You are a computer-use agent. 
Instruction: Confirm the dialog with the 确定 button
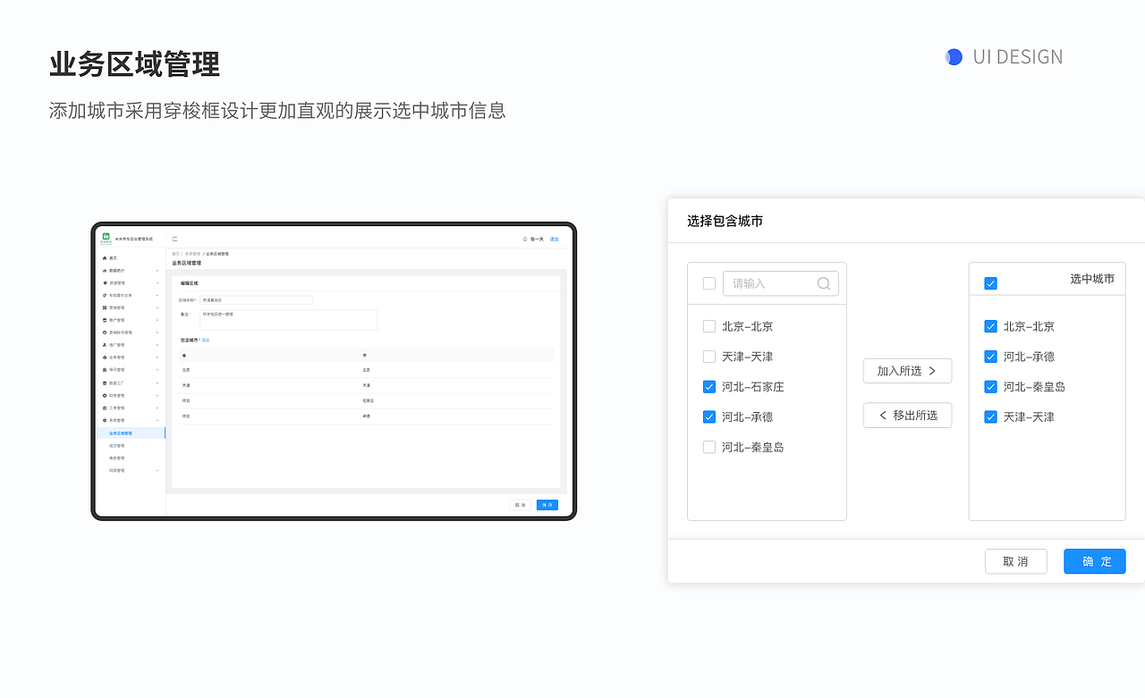(x=1094, y=561)
